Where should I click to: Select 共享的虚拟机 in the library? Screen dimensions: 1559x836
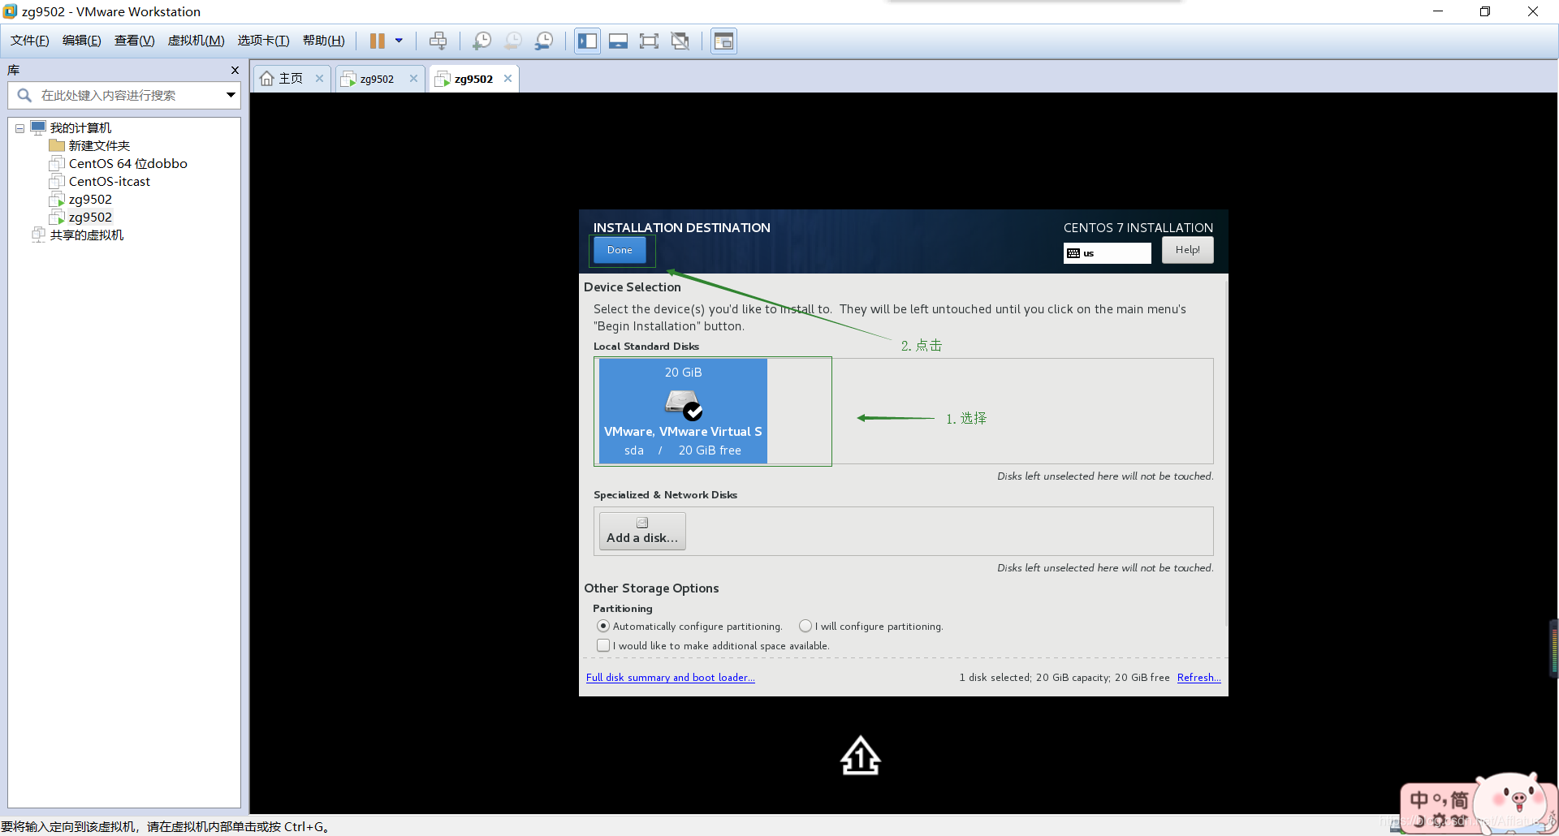point(87,235)
